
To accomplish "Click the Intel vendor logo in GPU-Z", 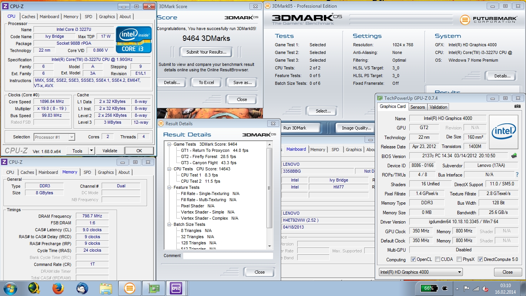I will pyautogui.click(x=503, y=132).
